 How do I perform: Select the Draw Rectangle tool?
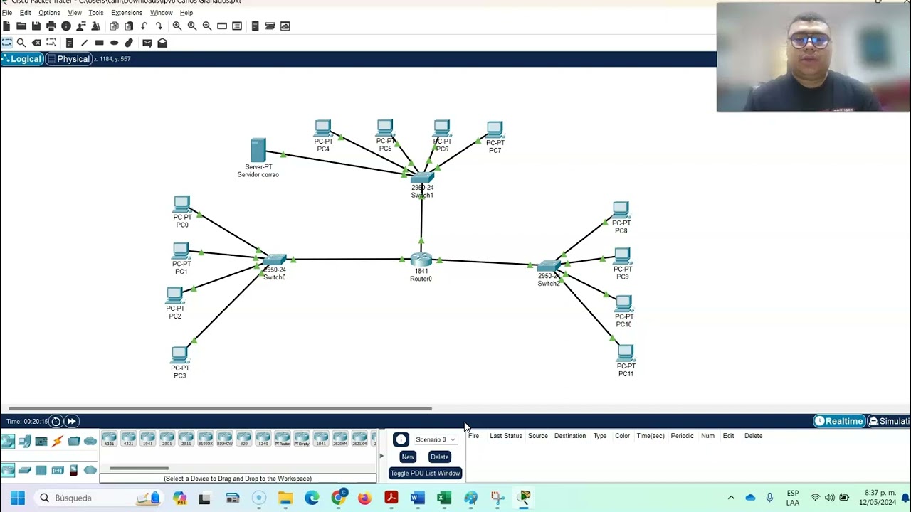(x=99, y=43)
